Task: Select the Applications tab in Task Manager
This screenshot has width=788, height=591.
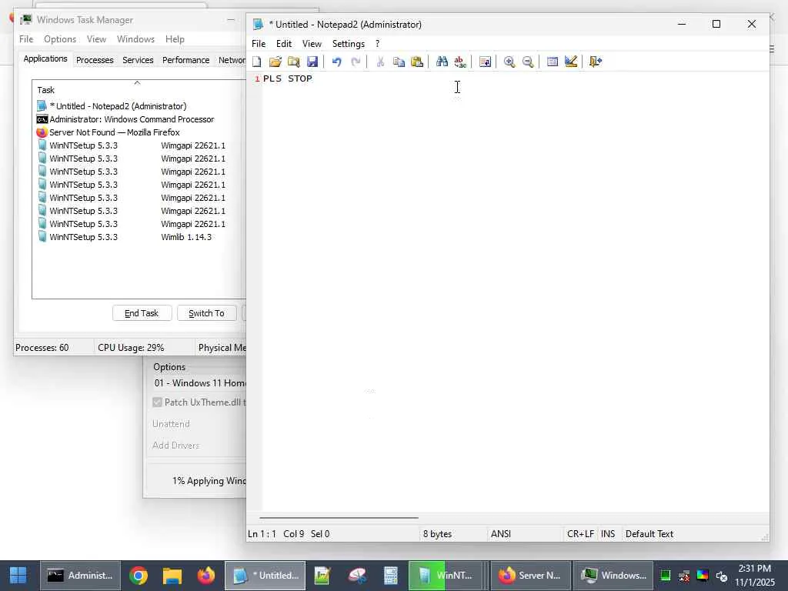Action: click(x=45, y=58)
